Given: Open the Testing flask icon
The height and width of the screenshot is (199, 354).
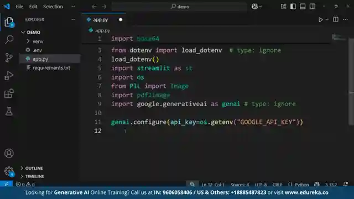Looking at the screenshot, I should pyautogui.click(x=9, y=111).
